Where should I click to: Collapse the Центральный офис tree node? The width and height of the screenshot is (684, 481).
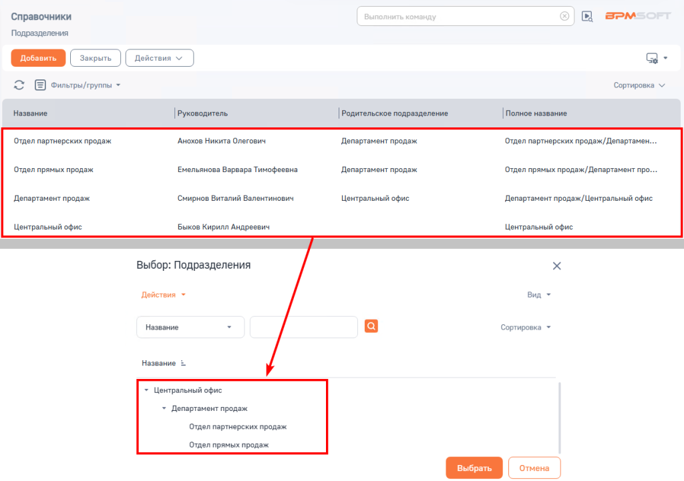tap(146, 390)
